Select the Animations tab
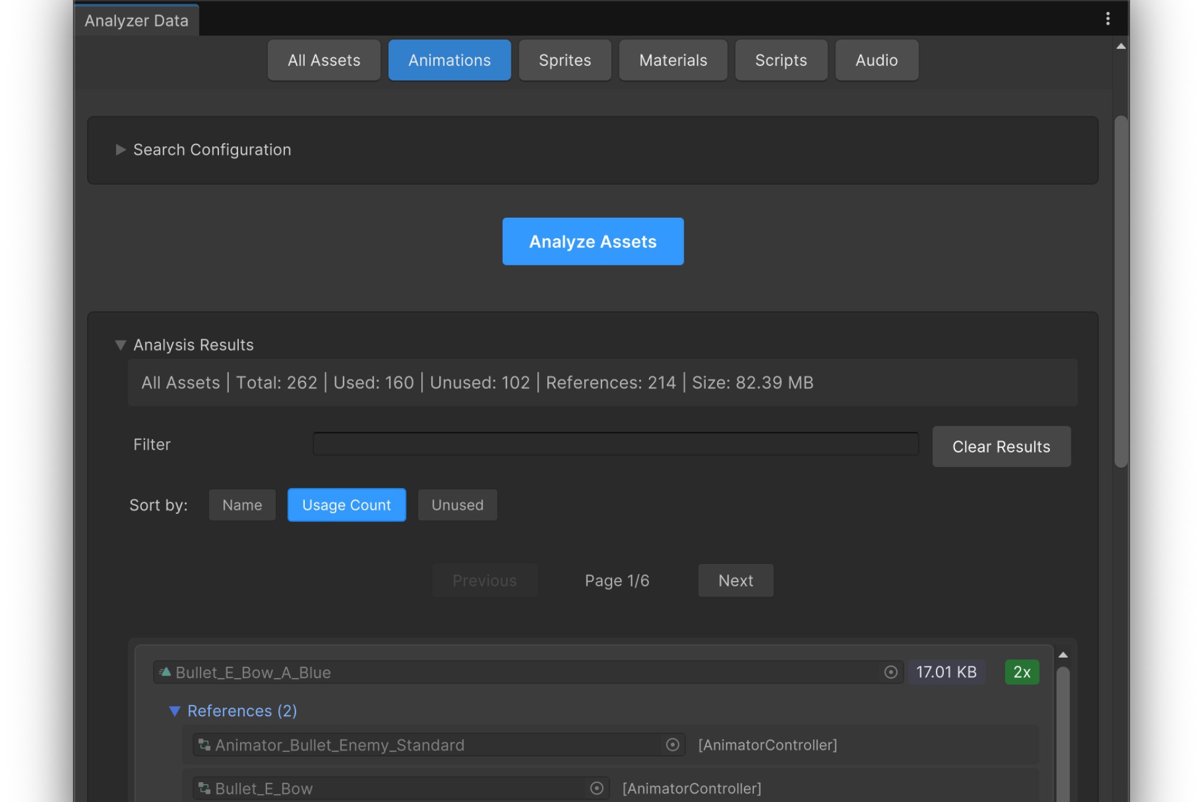The height and width of the screenshot is (802, 1203). pos(450,60)
